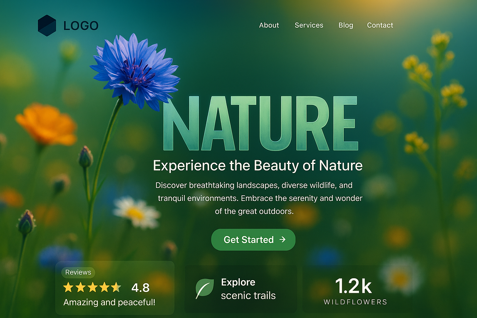
Task: Click the LOGO brand text
Action: click(81, 26)
